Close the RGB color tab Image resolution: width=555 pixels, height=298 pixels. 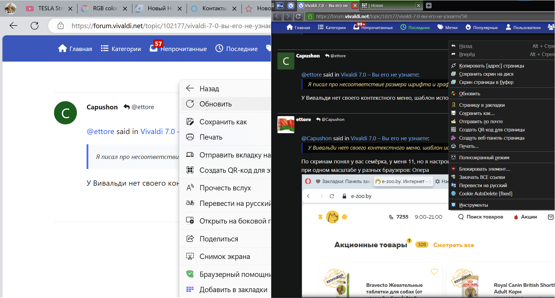pos(125,9)
